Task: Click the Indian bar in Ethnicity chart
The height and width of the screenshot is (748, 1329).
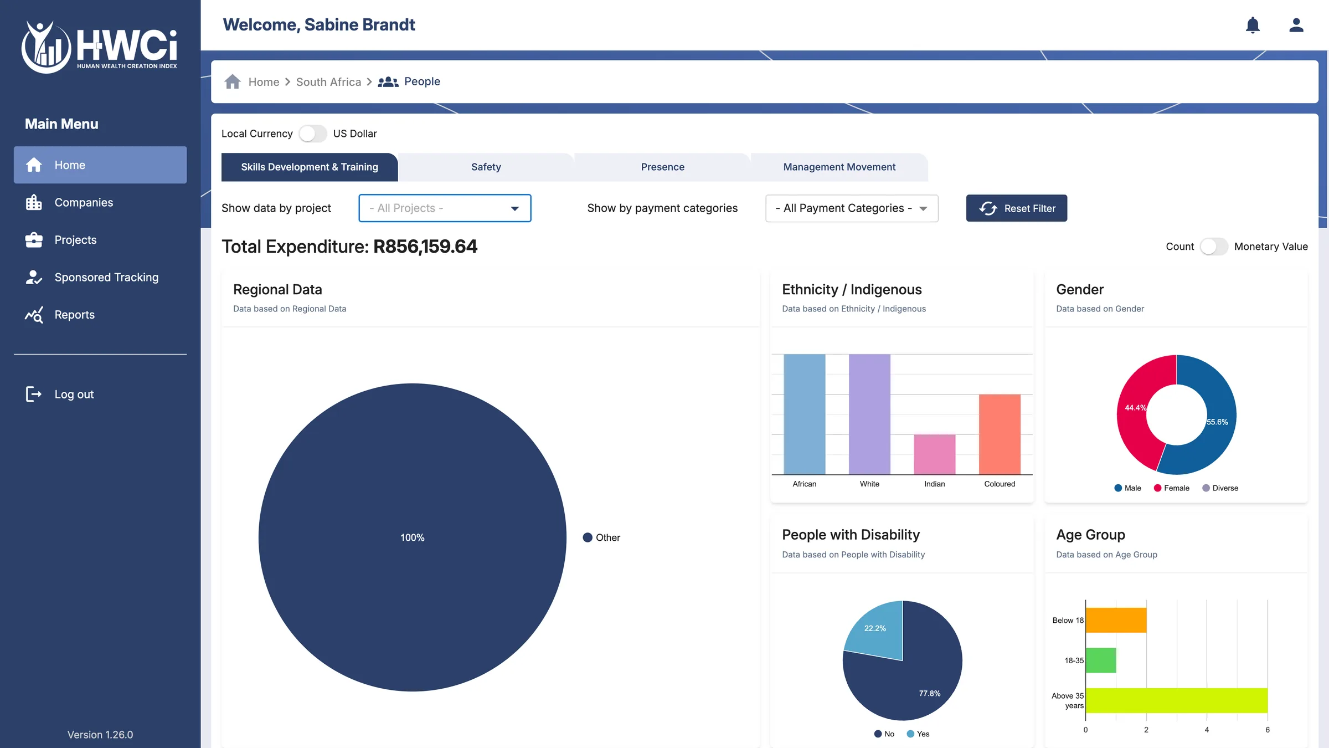Action: click(935, 454)
